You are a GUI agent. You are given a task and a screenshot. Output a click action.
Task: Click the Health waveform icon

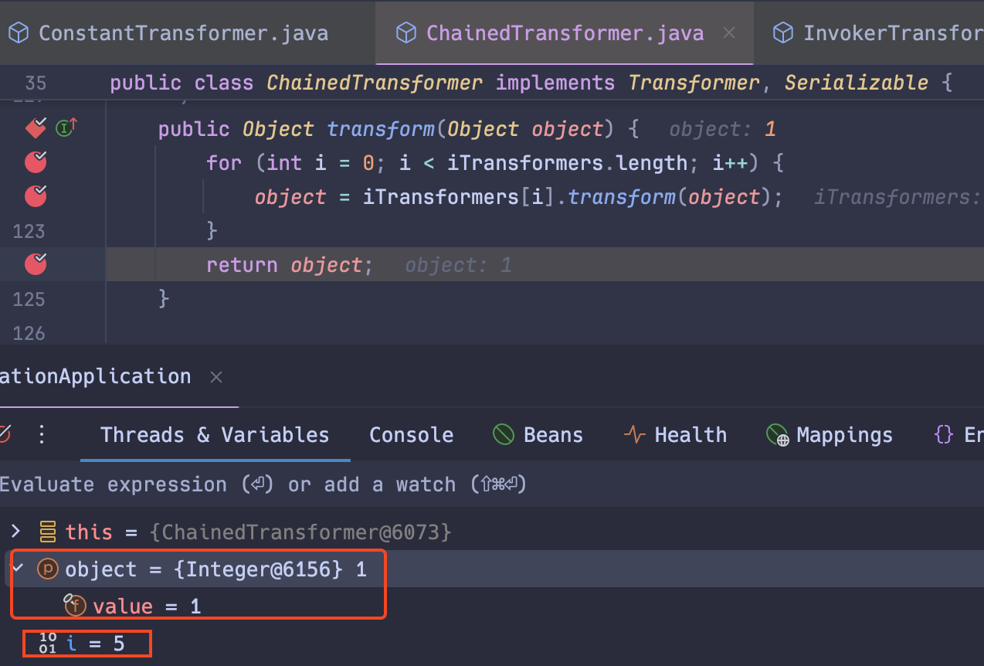[633, 434]
